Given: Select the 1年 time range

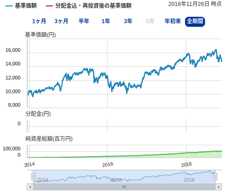Looking at the screenshot, I should click(106, 21).
